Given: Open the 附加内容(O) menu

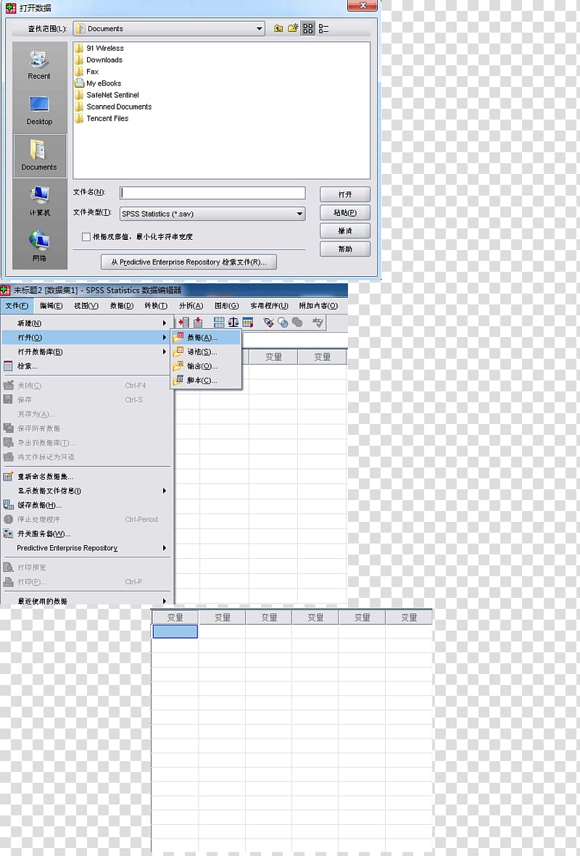Looking at the screenshot, I should coord(318,306).
